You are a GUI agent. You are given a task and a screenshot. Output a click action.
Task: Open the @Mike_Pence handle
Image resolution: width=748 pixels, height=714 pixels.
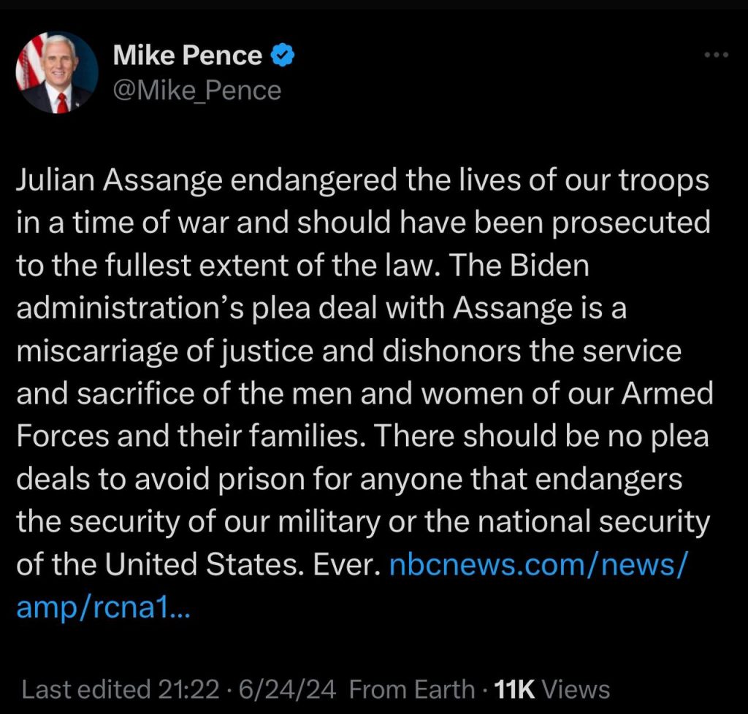197,90
